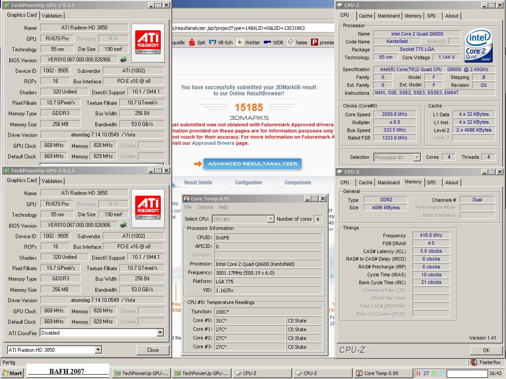Screen dimensions: 506x379
Task: Switch to first TechPowerUp GPU taskbar item
Action: (141, 373)
